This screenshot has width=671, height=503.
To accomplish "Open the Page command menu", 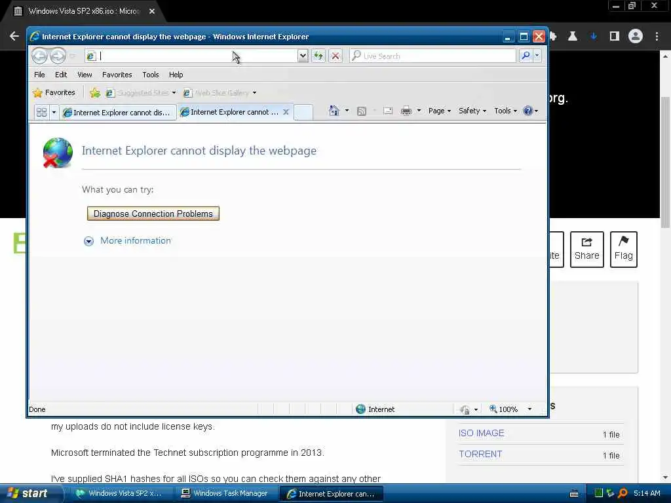I will click(440, 111).
